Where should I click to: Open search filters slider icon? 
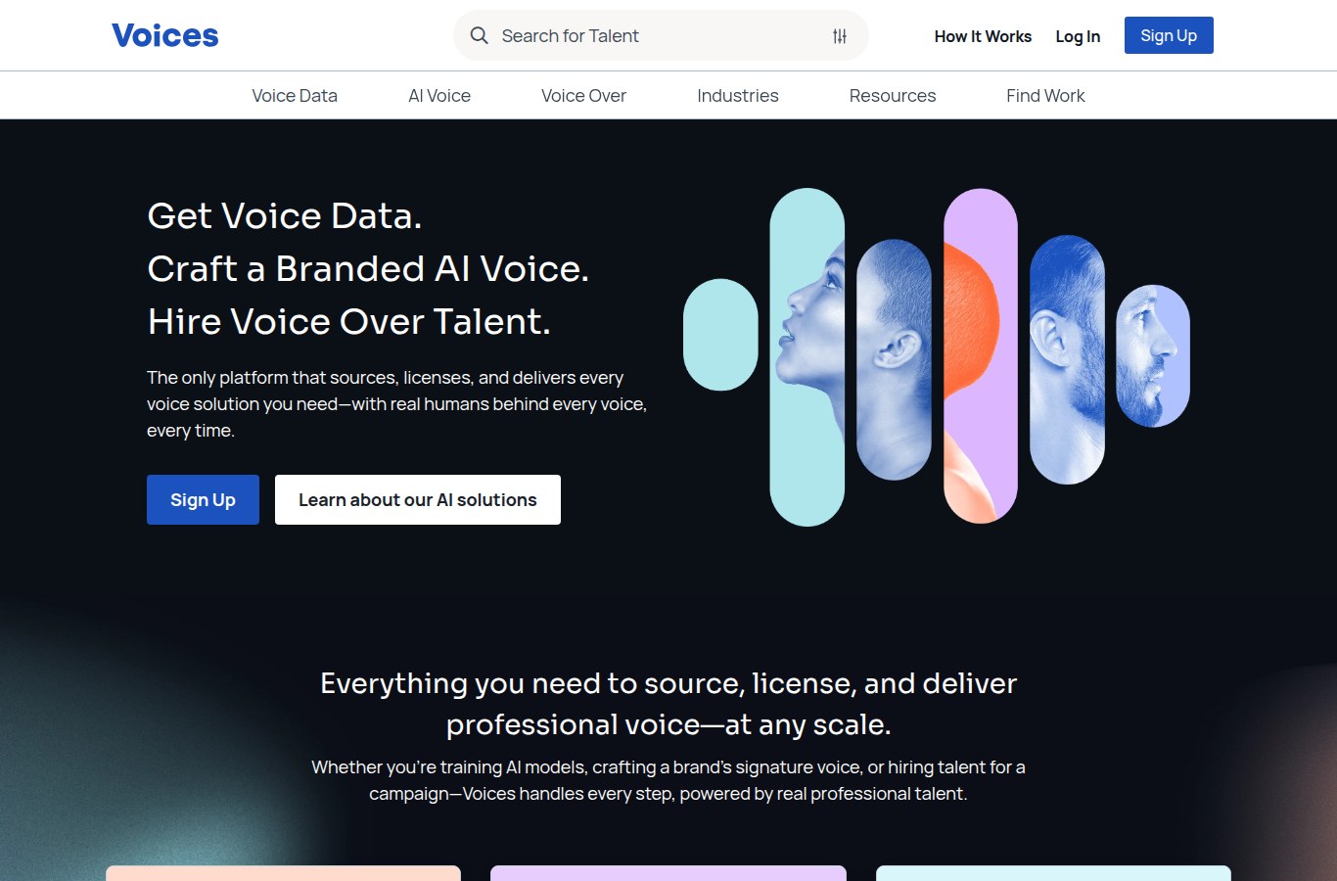[840, 36]
